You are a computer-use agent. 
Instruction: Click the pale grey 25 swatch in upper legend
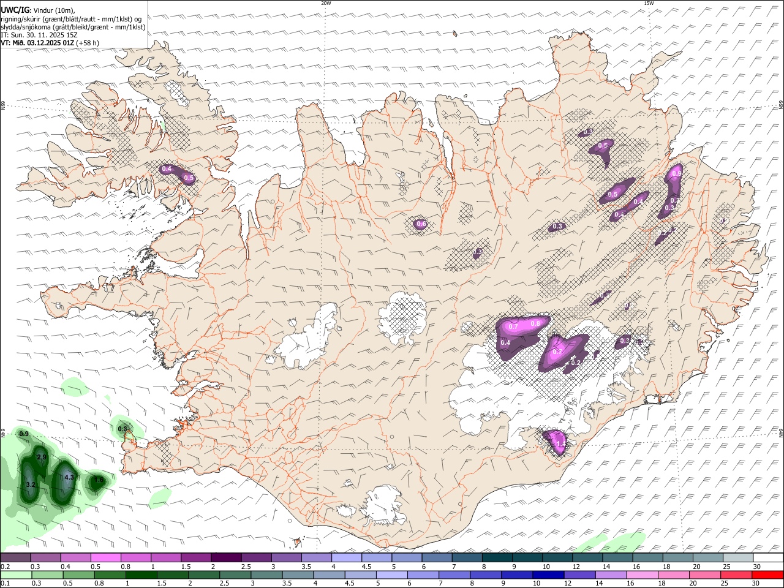(737, 558)
